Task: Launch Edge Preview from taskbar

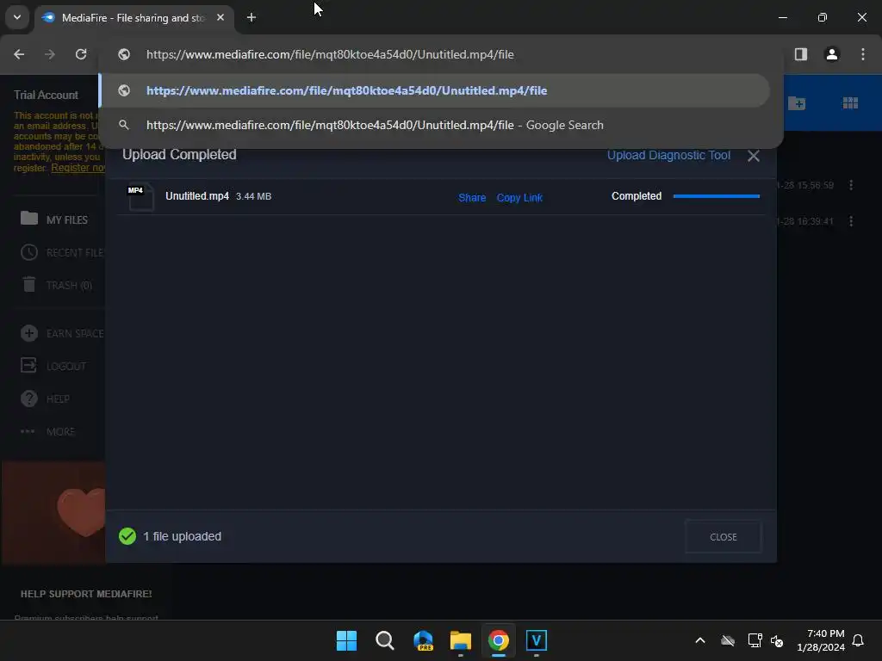Action: (x=423, y=640)
